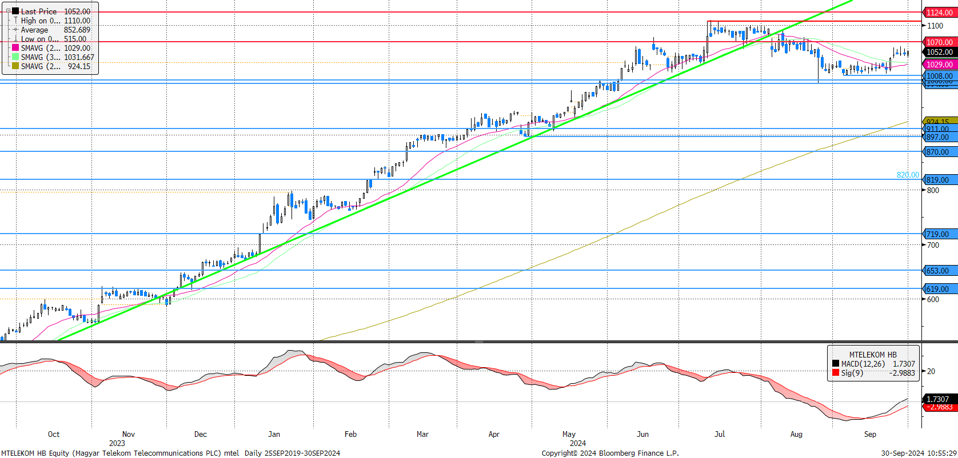Click the 1031.667 SMAVG value in legend
Screen dimensions: 958x458
point(79,57)
